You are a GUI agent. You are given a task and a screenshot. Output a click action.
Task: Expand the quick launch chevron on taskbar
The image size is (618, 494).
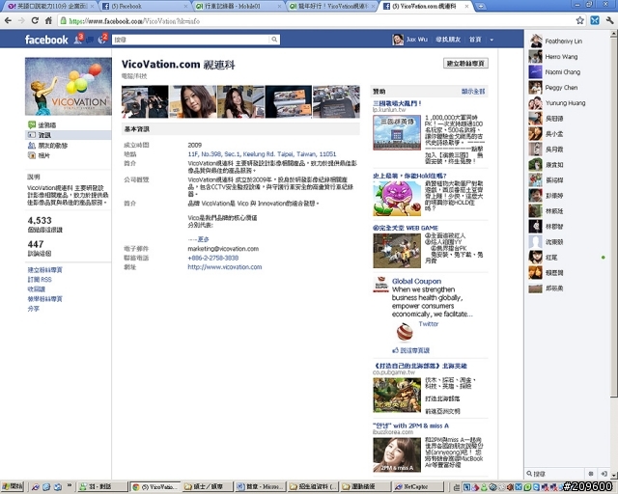point(70,485)
